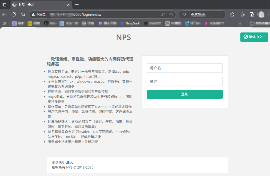Open a new browser tab
270x176 pixels.
pos(77,5)
